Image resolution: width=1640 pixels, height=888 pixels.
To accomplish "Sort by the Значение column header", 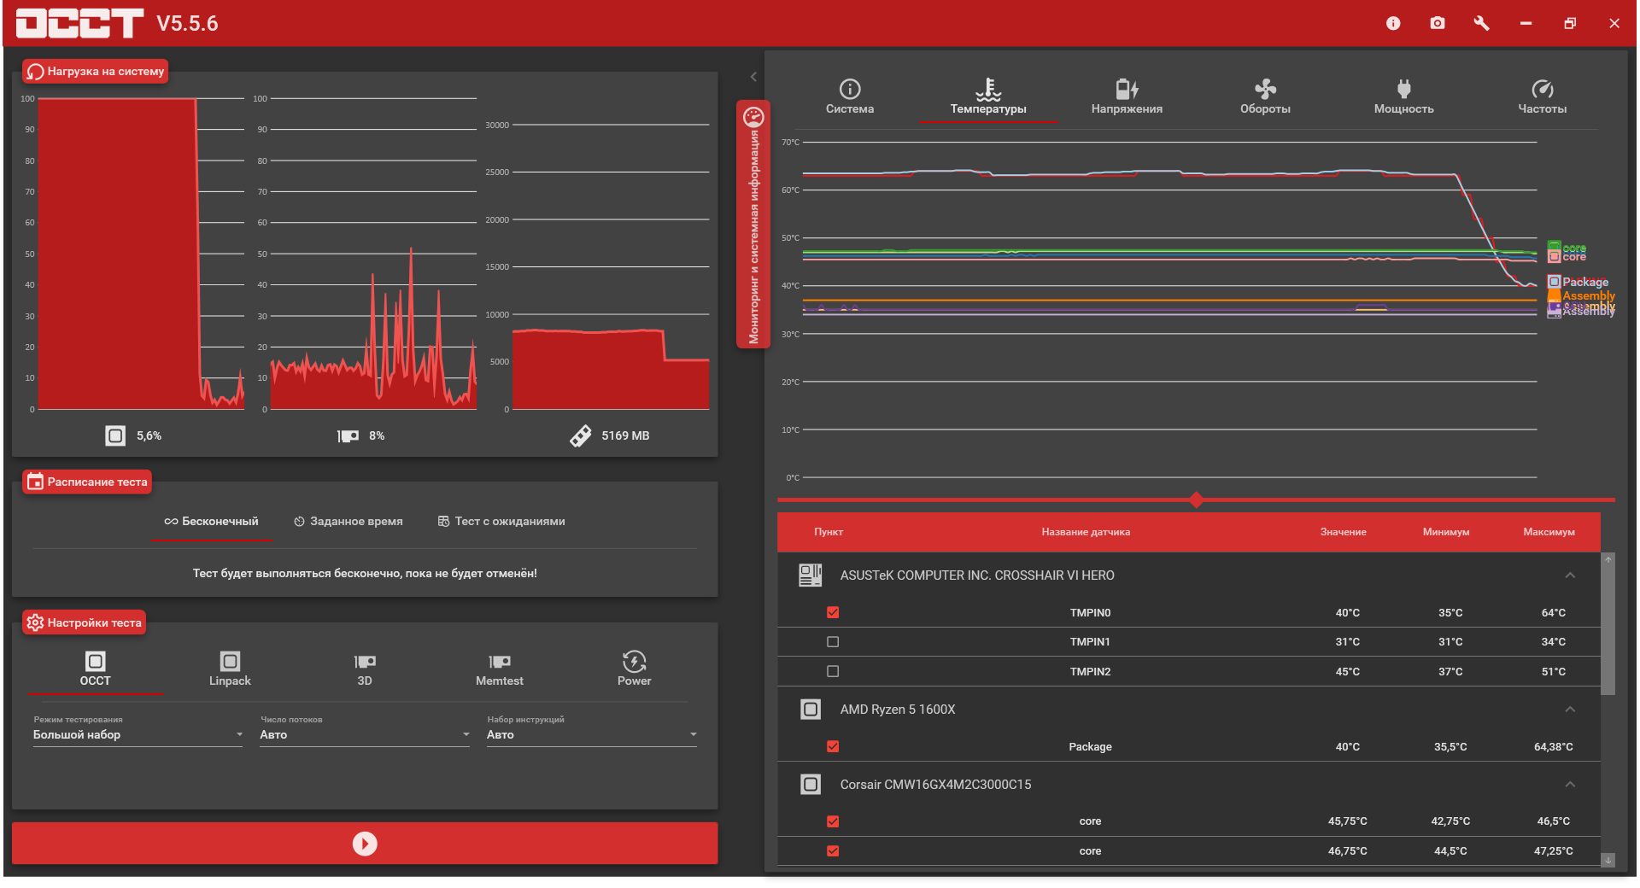I will tap(1343, 532).
